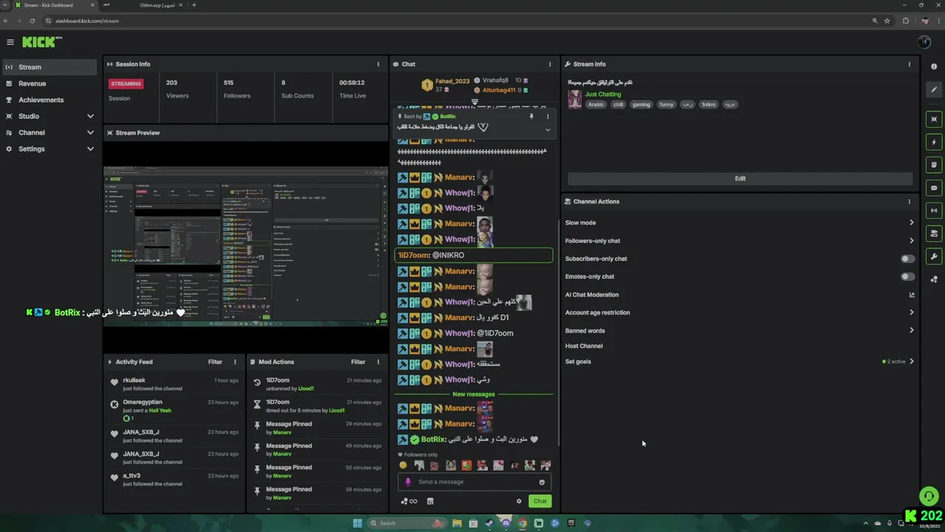Viewport: 945px width, 532px height.
Task: Open the Chat panel three-dot menu
Action: [x=549, y=64]
